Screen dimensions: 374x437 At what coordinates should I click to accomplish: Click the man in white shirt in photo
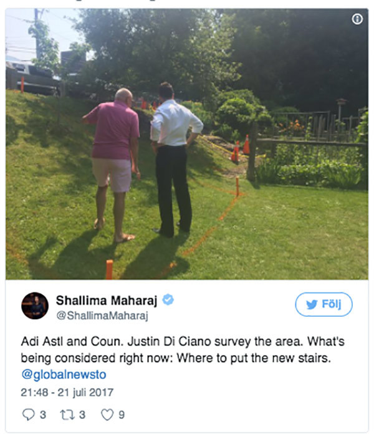click(x=174, y=160)
